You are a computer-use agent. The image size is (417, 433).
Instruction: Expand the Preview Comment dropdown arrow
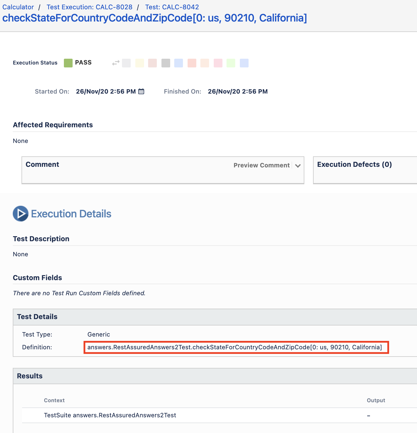pyautogui.click(x=298, y=166)
